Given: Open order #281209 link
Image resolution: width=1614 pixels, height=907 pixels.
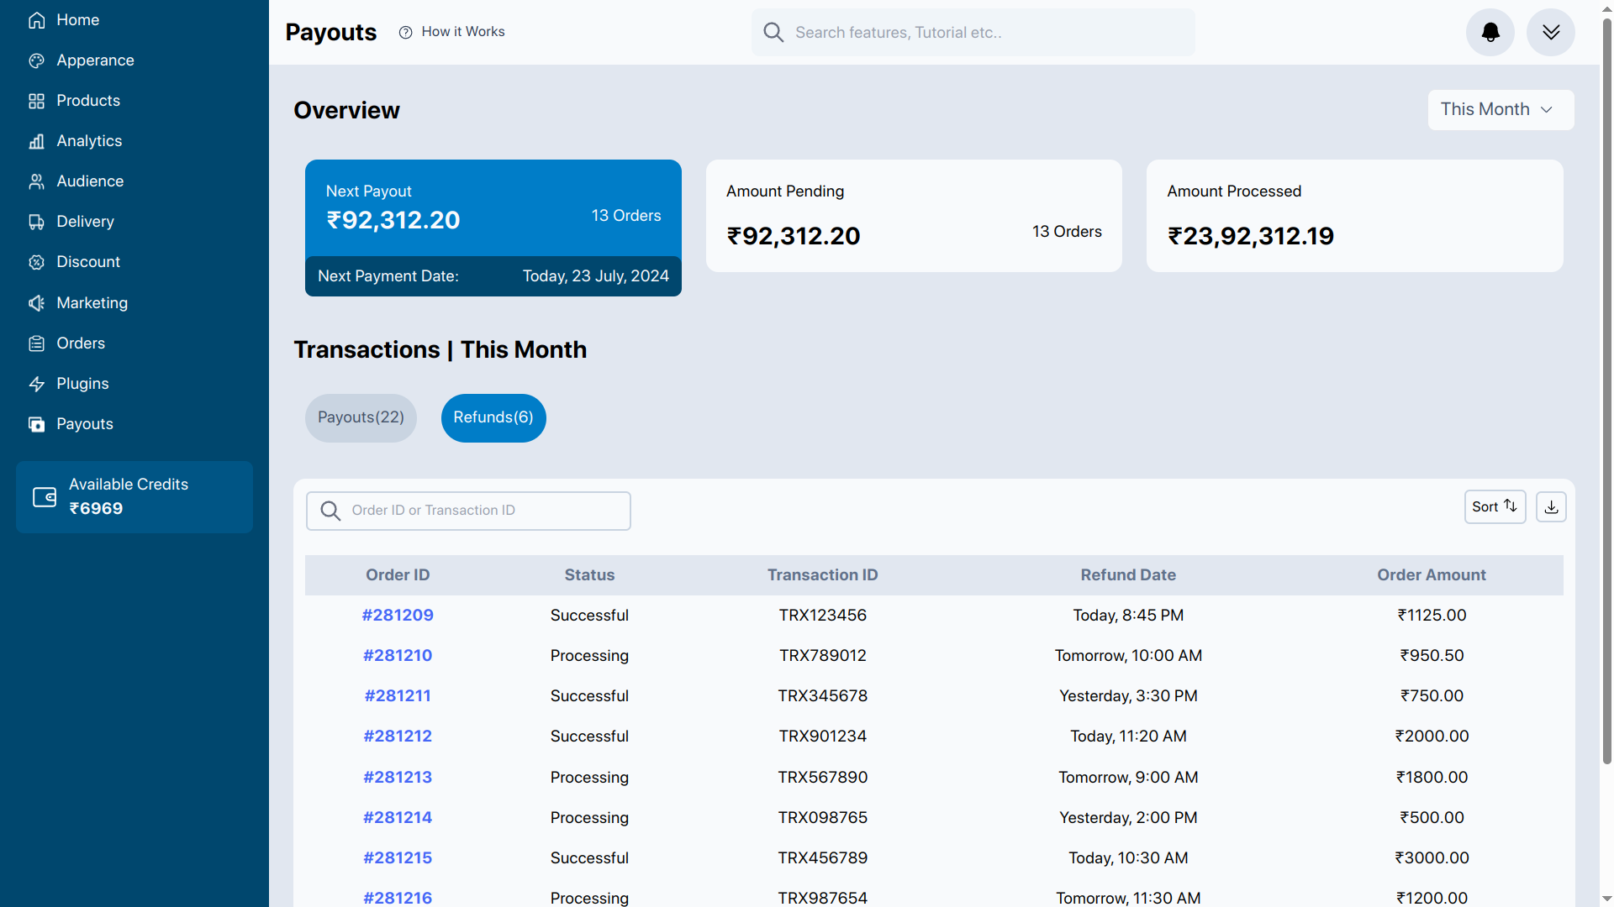Looking at the screenshot, I should pyautogui.click(x=398, y=616).
